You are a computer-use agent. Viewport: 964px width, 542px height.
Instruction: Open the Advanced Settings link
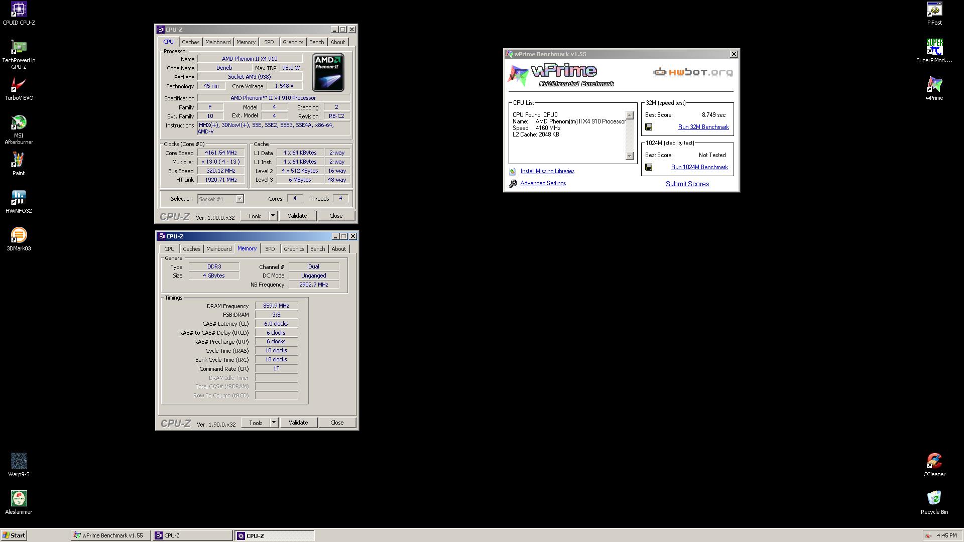coord(543,184)
